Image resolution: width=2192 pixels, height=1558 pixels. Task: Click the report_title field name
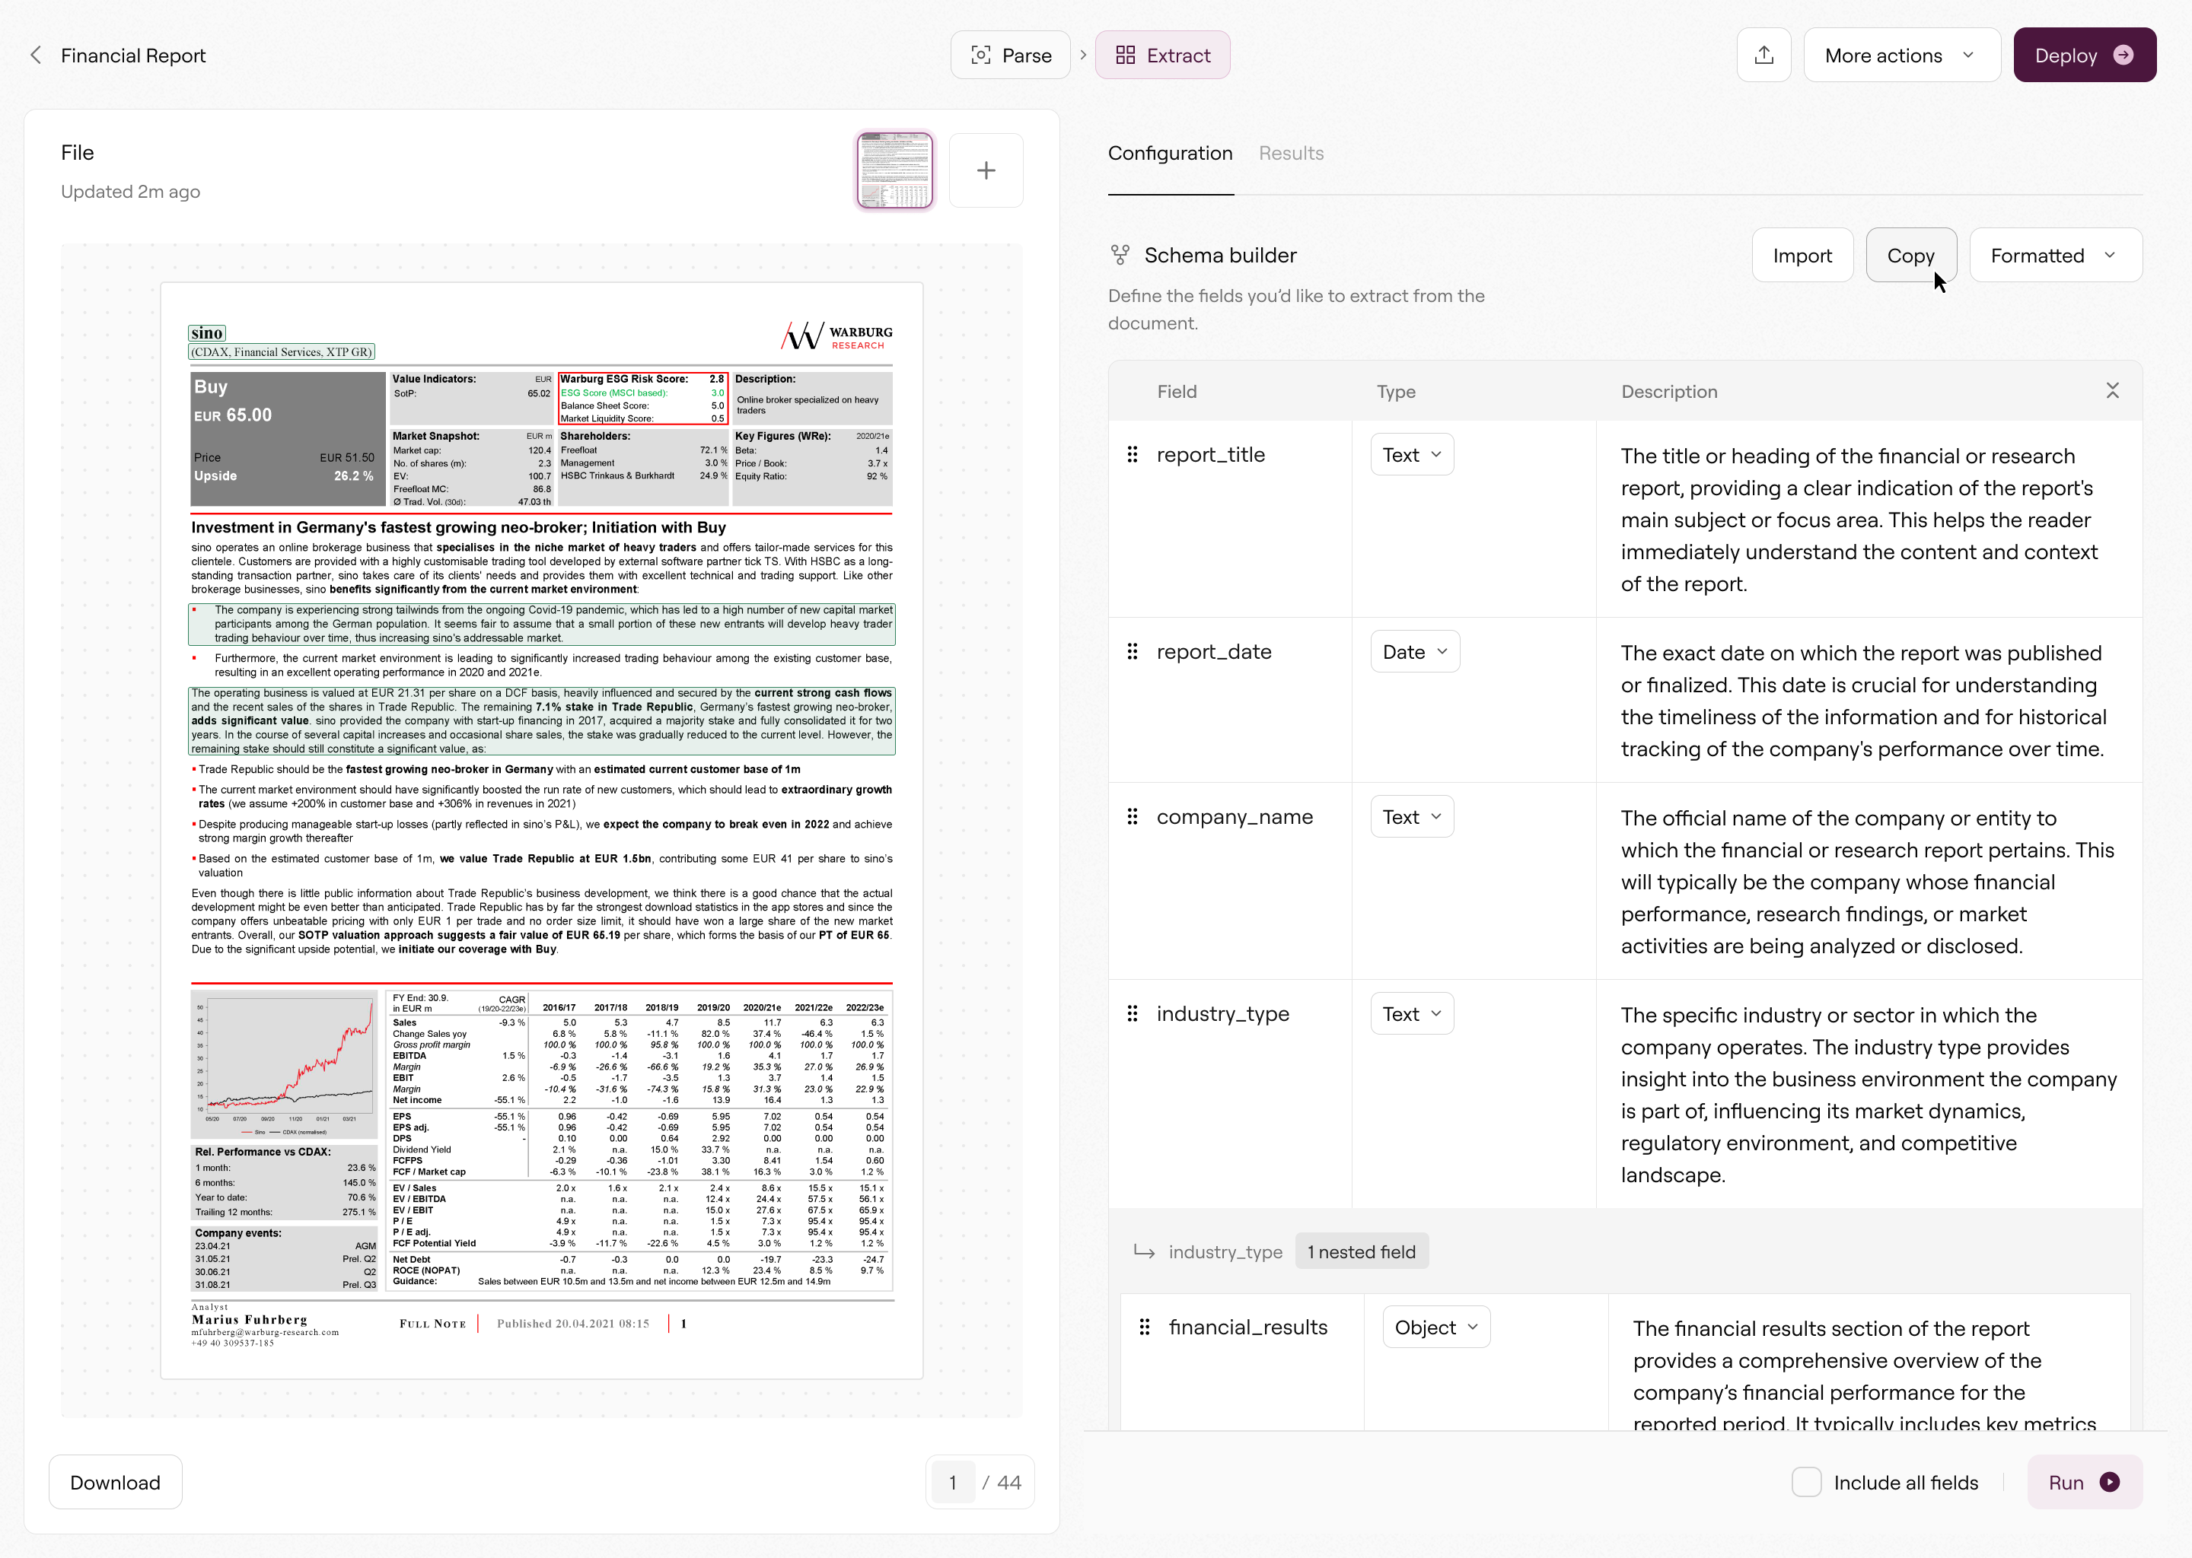(x=1210, y=455)
